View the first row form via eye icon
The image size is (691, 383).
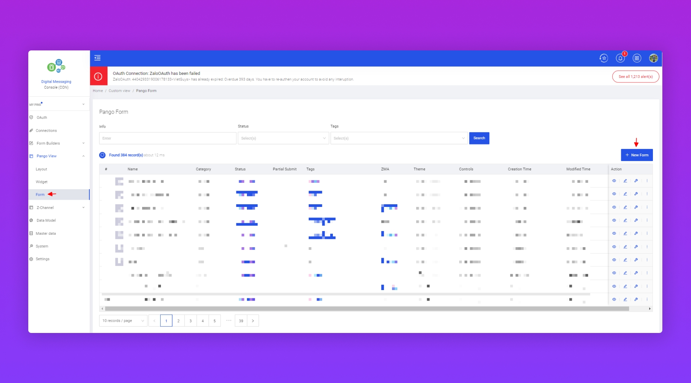coord(614,181)
